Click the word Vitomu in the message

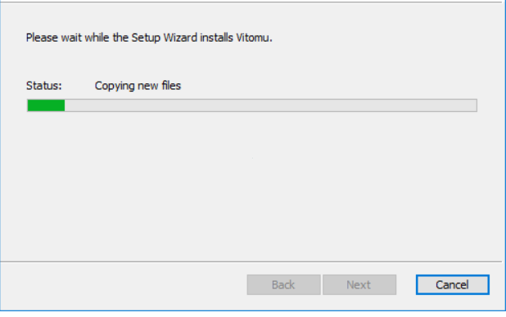[x=254, y=38]
